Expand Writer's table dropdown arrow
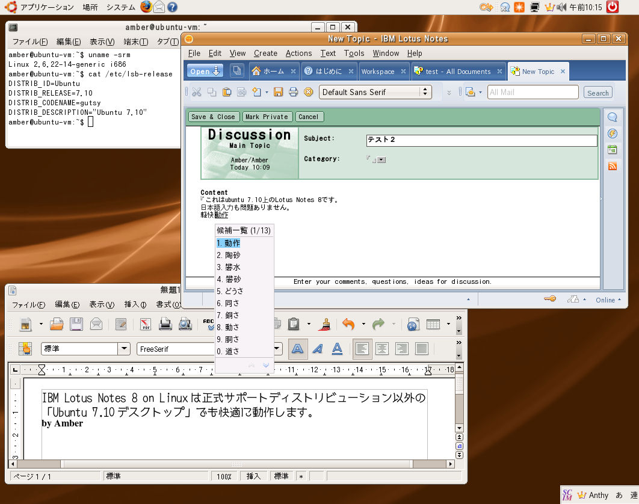Screen dimensions: 639x504 point(448,324)
